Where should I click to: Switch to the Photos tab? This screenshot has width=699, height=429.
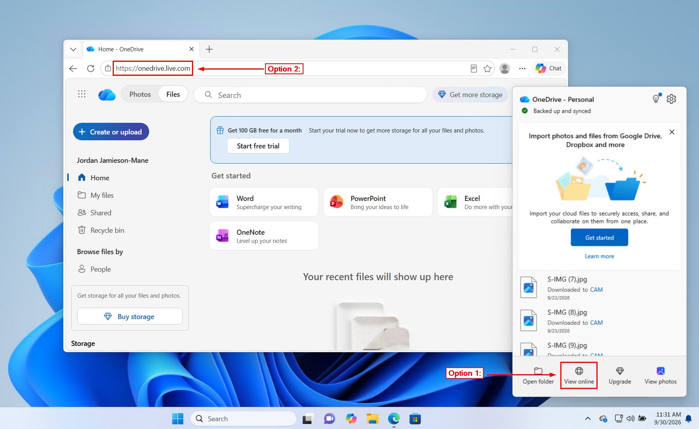pyautogui.click(x=140, y=94)
